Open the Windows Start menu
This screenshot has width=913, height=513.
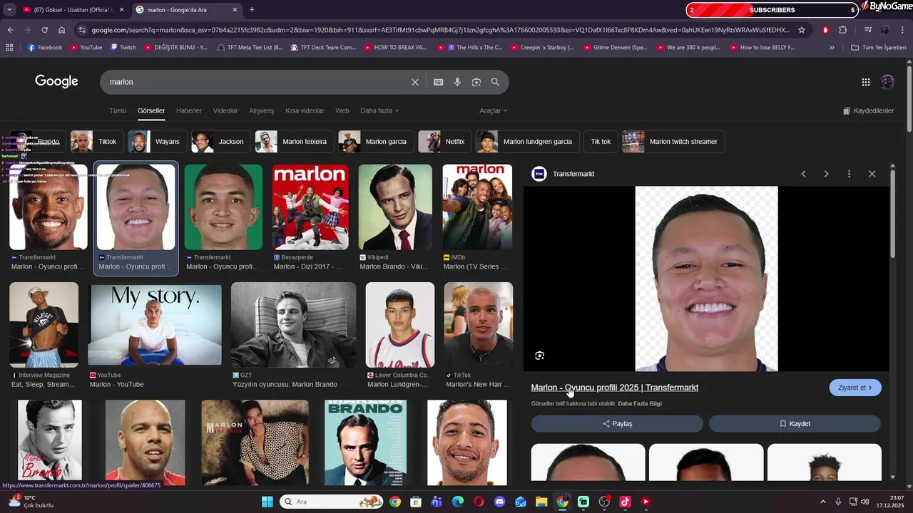pyautogui.click(x=267, y=502)
